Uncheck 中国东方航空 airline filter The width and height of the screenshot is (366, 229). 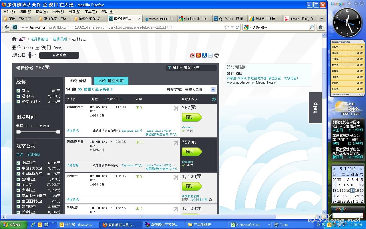point(18,168)
